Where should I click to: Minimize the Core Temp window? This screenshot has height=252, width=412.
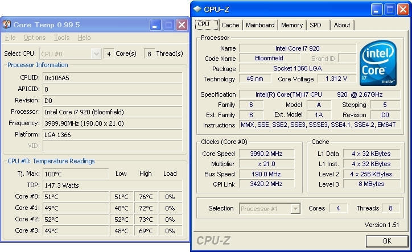coord(155,25)
